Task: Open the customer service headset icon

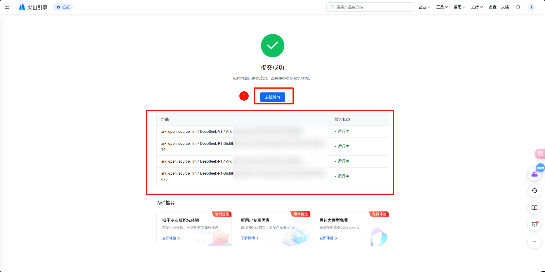Action: (534, 191)
